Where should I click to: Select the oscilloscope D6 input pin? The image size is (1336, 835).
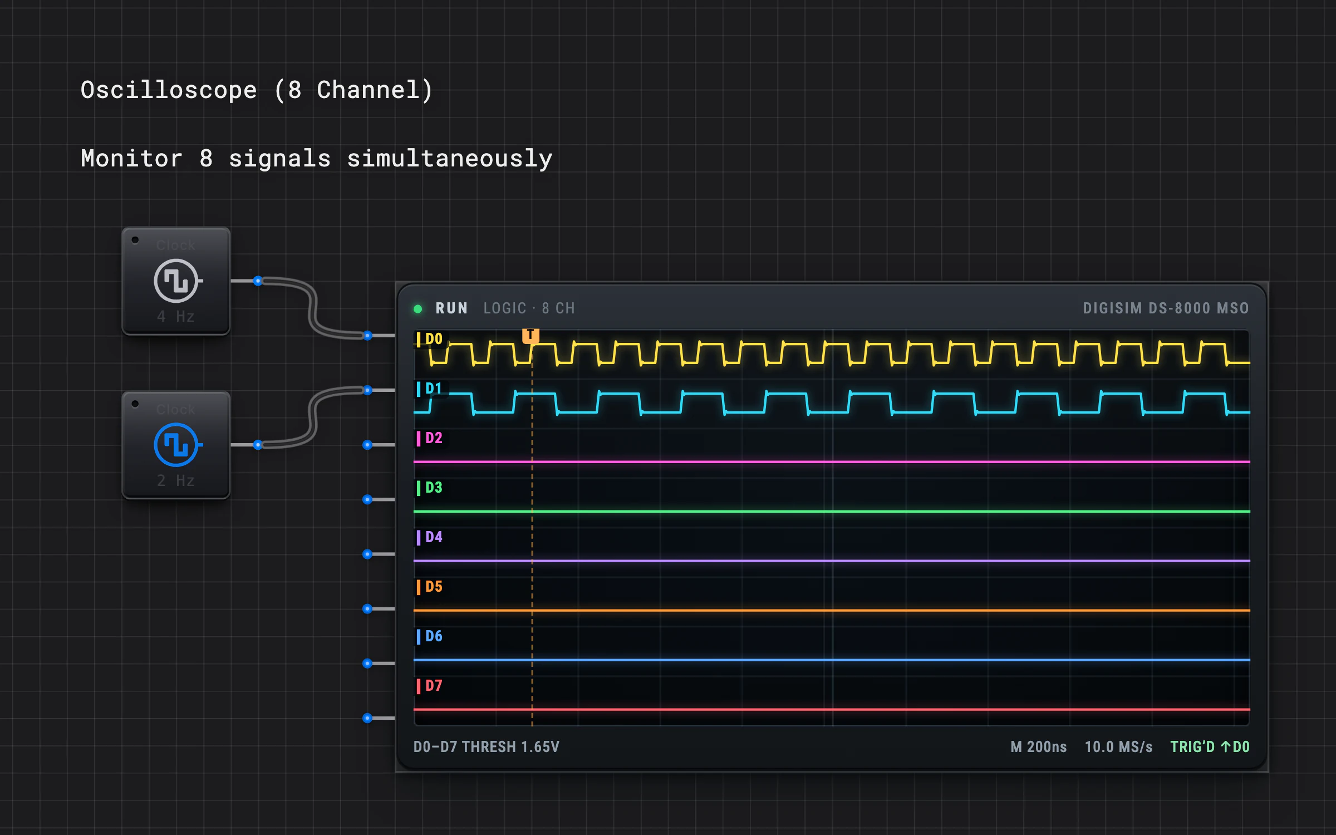[367, 663]
